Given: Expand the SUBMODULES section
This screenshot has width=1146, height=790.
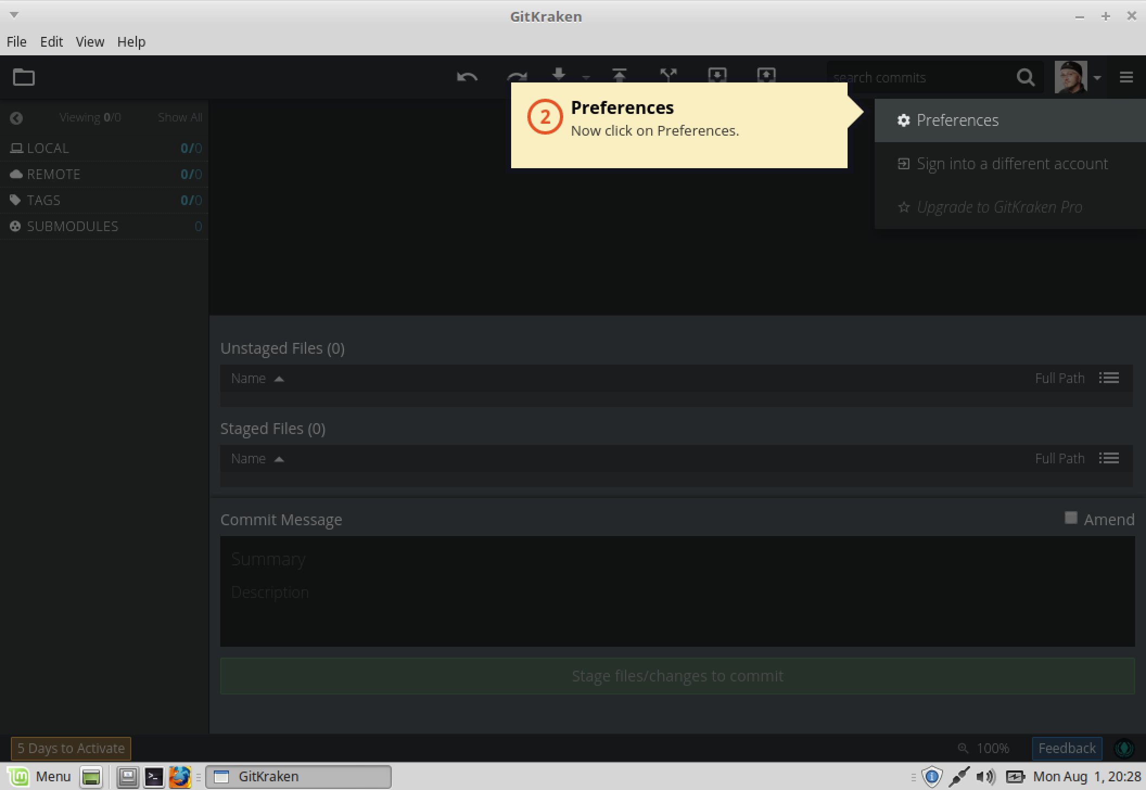Looking at the screenshot, I should click(104, 226).
